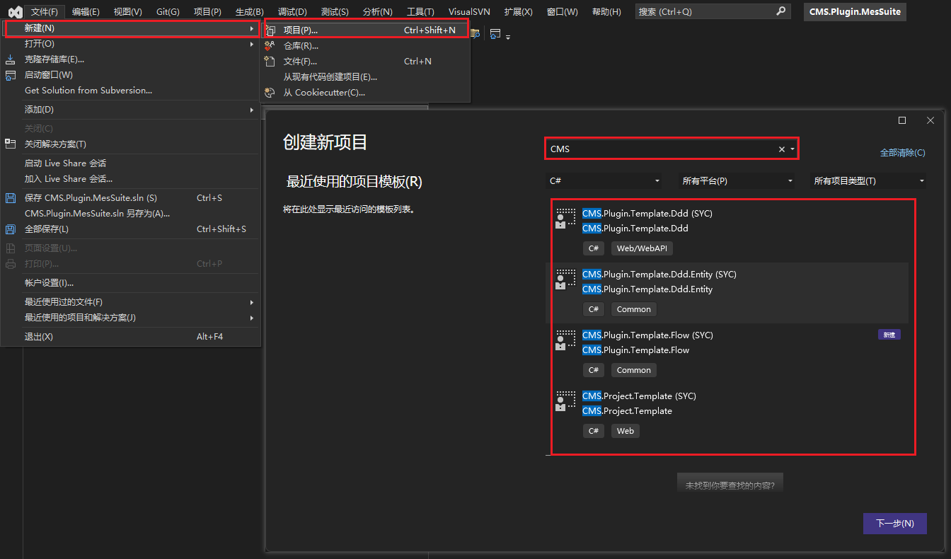Click the 下一步(N) button
The width and height of the screenshot is (951, 559).
894,524
